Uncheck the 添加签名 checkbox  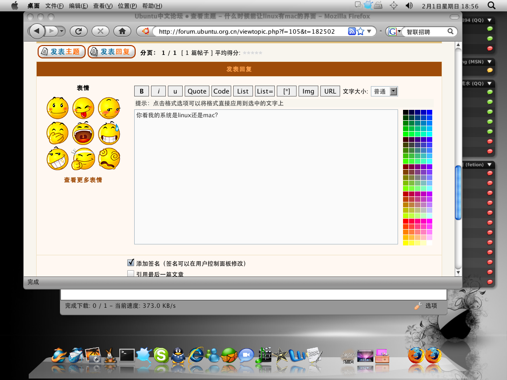pos(131,263)
